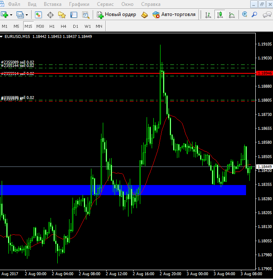The height and width of the screenshot is (279, 273).
Task: Click the Data Window crosshair icon
Action: [50, 15]
